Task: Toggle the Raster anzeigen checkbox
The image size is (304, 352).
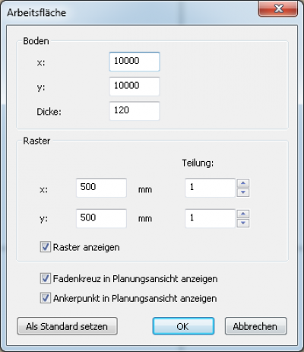Action: click(46, 247)
